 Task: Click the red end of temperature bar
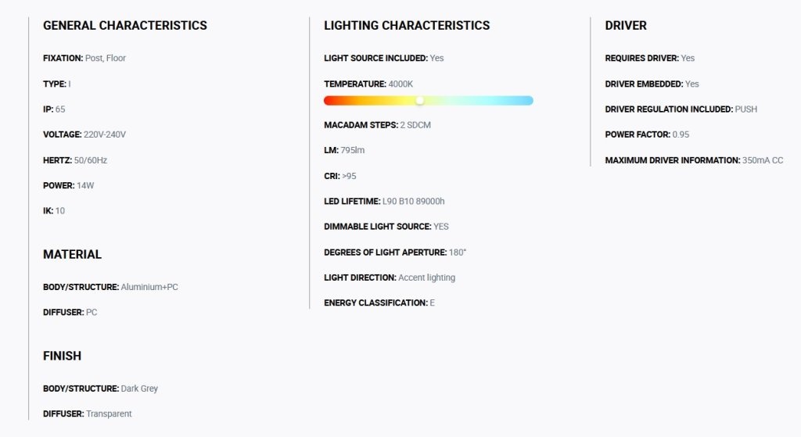tap(331, 101)
